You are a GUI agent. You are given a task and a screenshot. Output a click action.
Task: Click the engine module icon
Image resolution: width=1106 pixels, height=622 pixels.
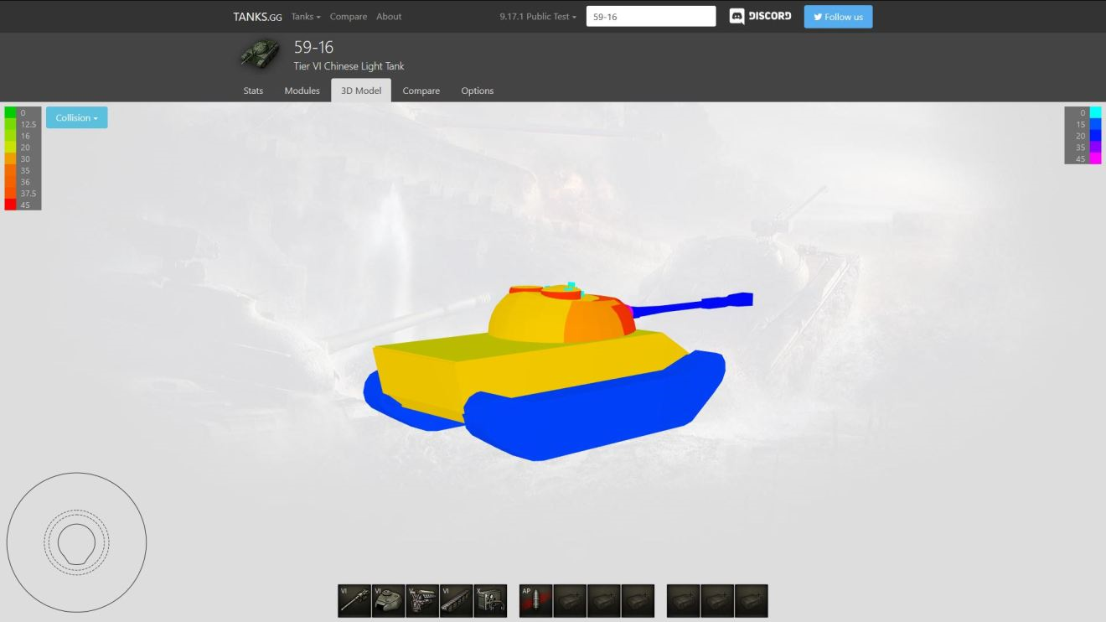click(422, 601)
